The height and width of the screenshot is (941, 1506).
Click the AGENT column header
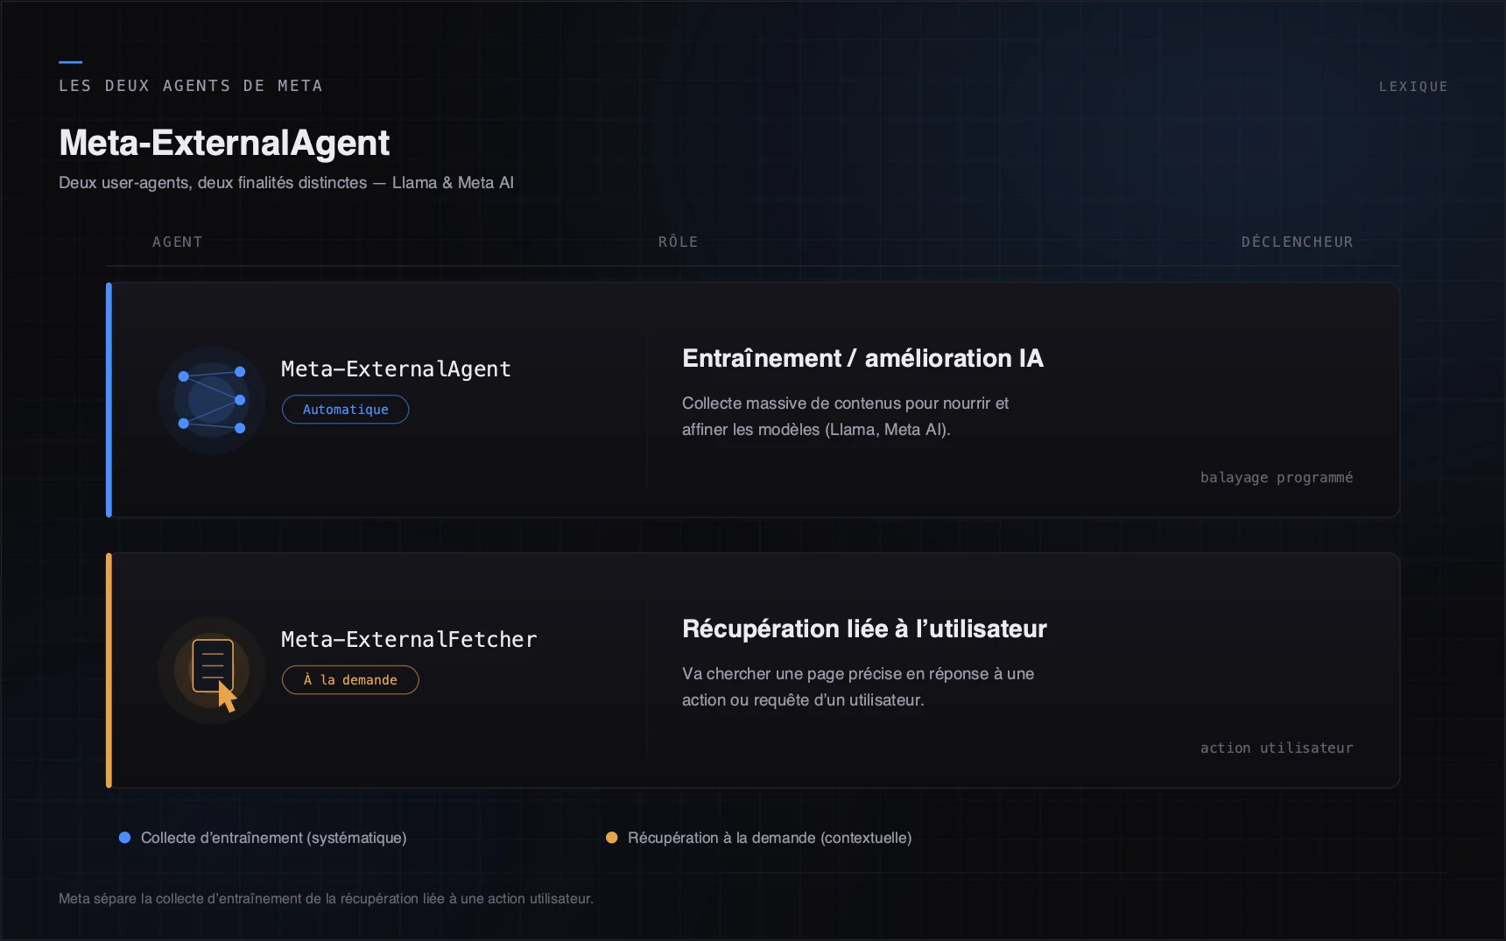tap(178, 242)
